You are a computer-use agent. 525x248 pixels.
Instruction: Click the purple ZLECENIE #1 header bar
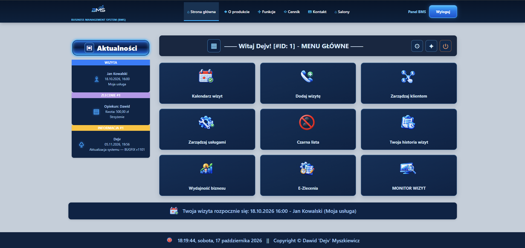click(111, 95)
